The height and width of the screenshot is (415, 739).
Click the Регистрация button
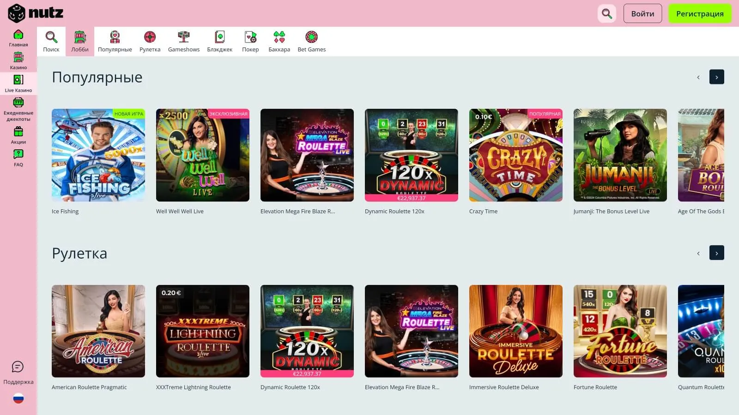(x=700, y=13)
